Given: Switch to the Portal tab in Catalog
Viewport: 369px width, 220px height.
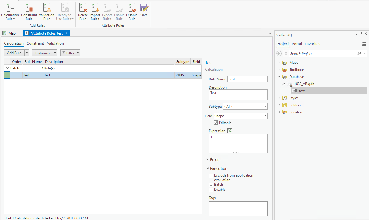Looking at the screenshot, I should pyautogui.click(x=297, y=44).
